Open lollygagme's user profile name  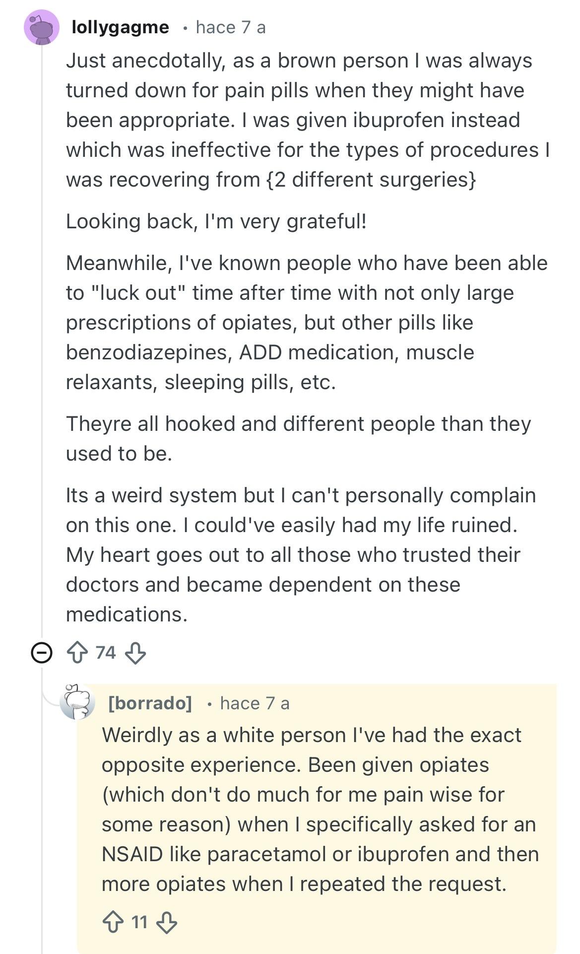click(120, 27)
